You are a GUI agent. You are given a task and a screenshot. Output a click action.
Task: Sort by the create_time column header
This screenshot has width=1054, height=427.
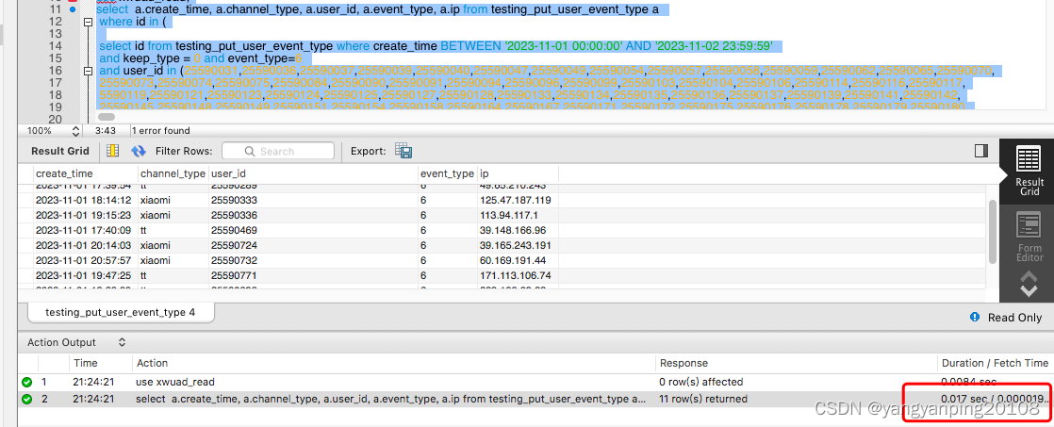click(86, 173)
